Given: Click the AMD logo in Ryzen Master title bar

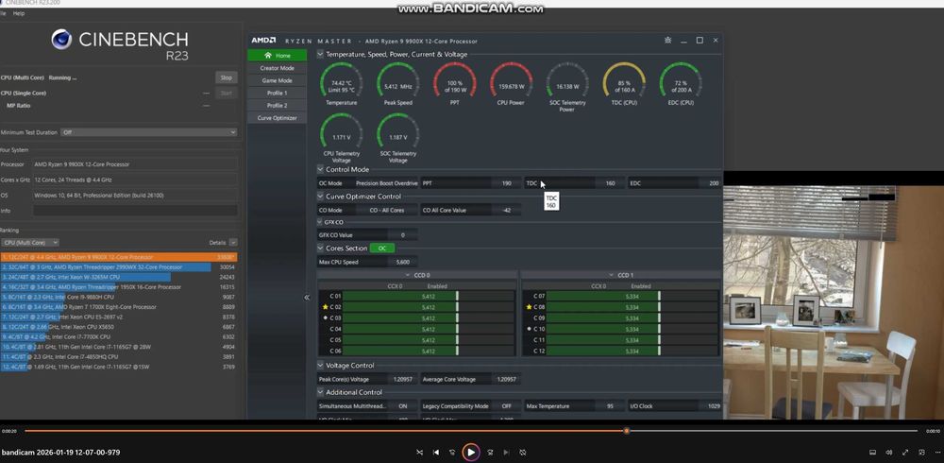Looking at the screenshot, I should pos(263,41).
